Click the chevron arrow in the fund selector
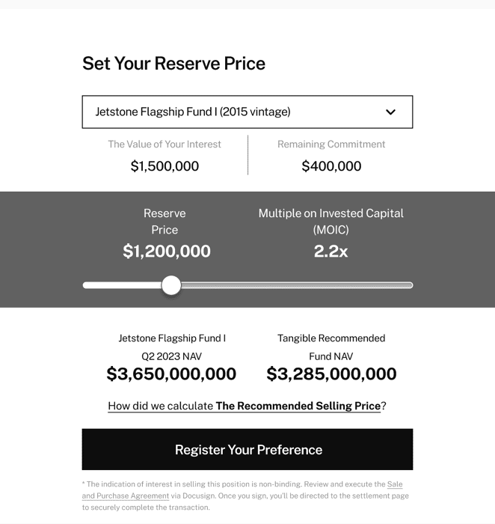Viewport: 495px width, 524px height. [x=390, y=112]
